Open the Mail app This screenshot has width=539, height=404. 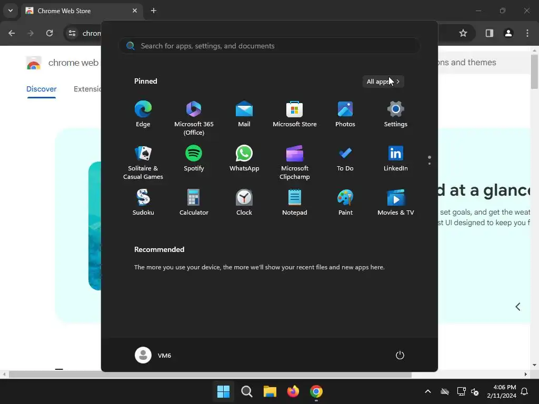click(x=244, y=114)
